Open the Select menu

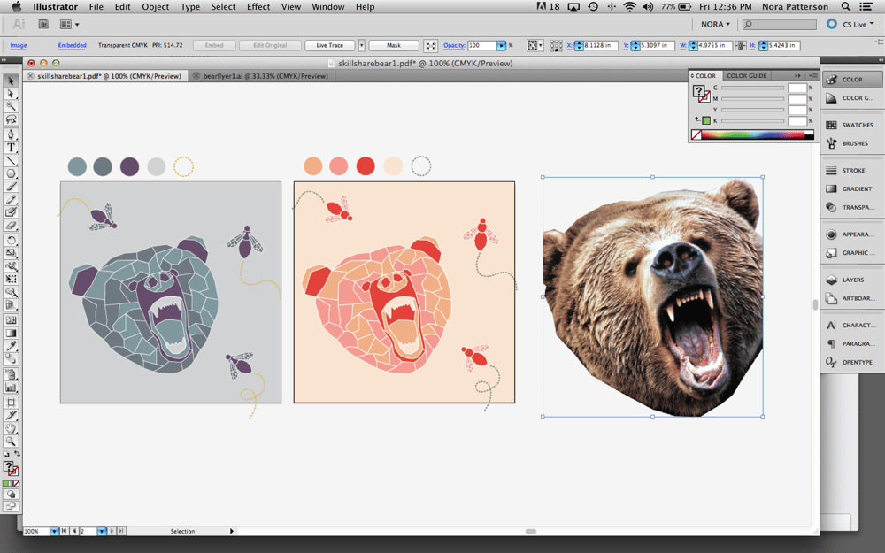[223, 7]
